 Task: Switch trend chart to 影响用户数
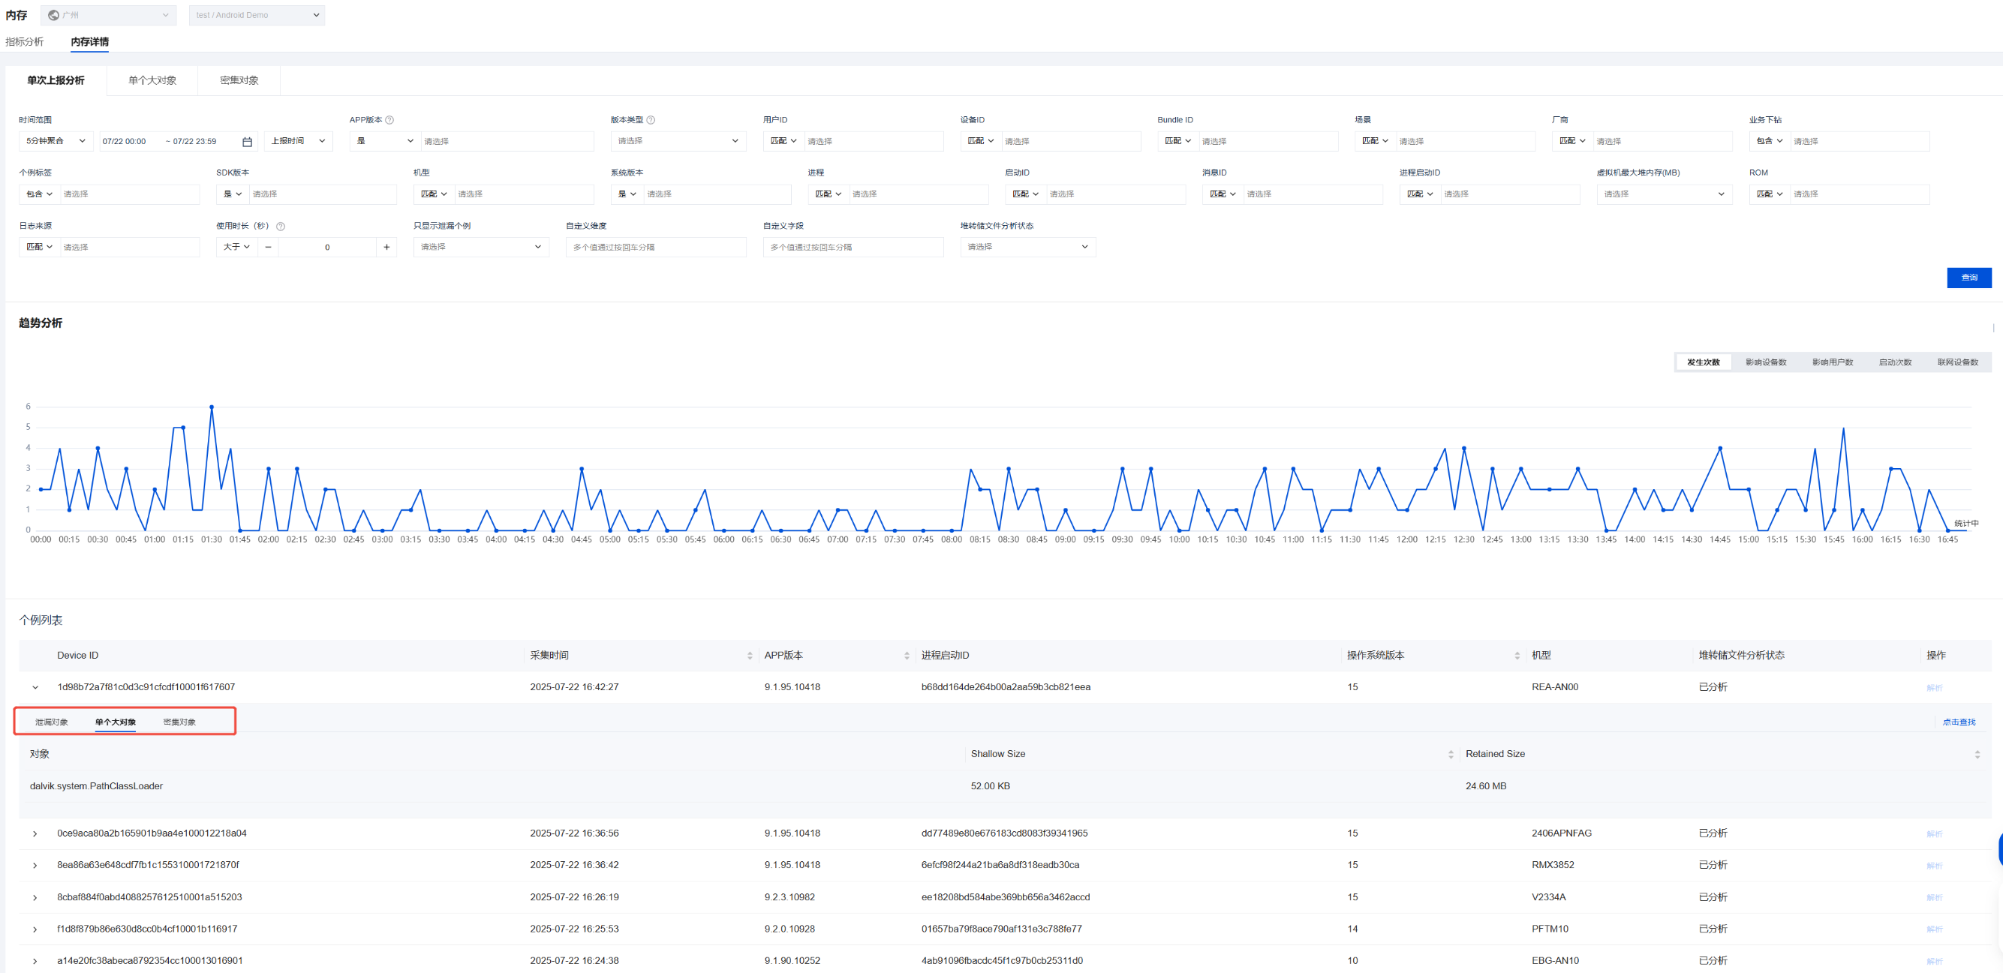(1832, 362)
